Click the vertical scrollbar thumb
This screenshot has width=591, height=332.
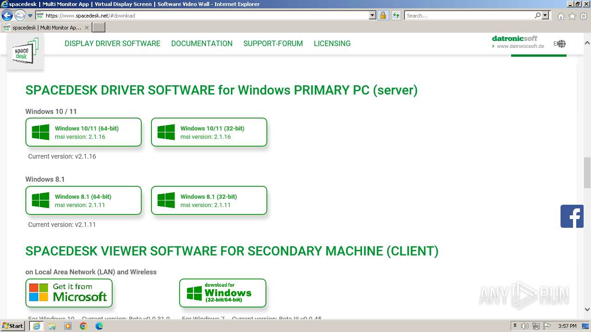(x=587, y=172)
